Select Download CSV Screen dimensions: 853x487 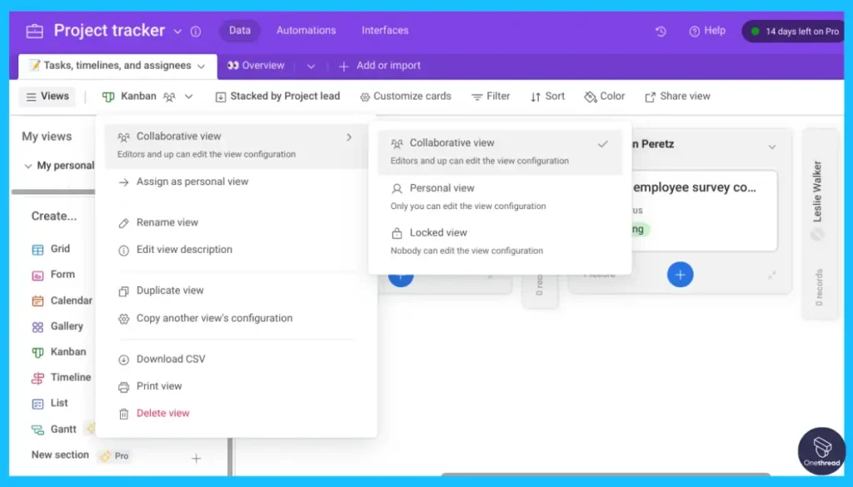pos(162,359)
